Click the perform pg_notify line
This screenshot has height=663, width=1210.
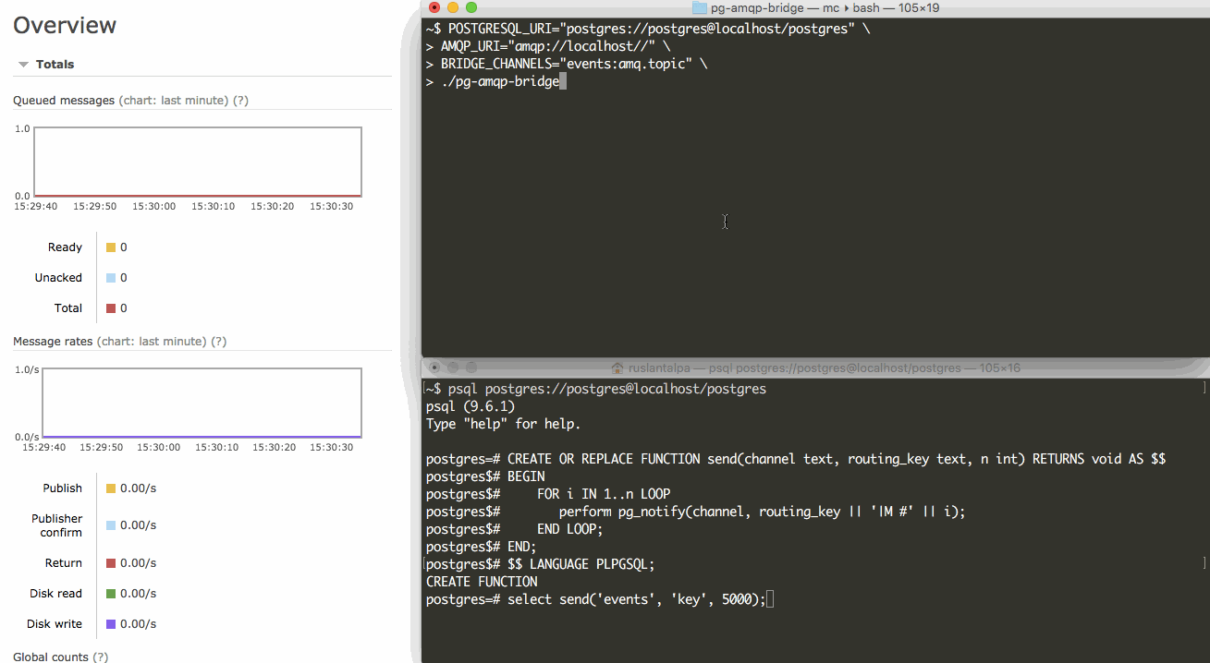click(696, 512)
